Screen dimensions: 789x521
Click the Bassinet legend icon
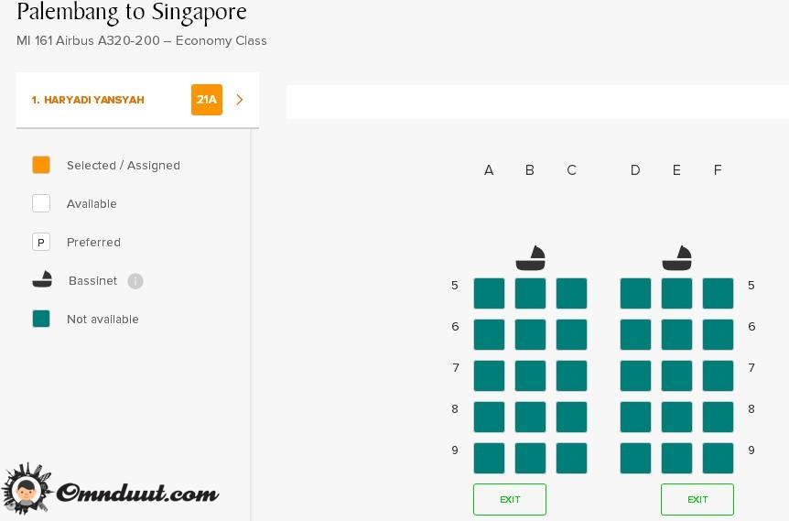(x=42, y=280)
